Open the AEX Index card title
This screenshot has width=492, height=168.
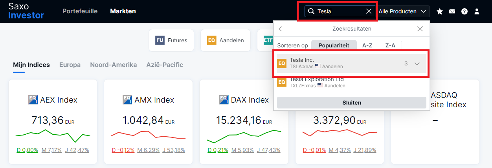59,100
